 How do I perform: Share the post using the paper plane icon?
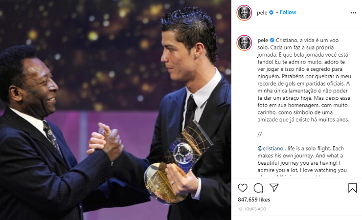coord(274,188)
